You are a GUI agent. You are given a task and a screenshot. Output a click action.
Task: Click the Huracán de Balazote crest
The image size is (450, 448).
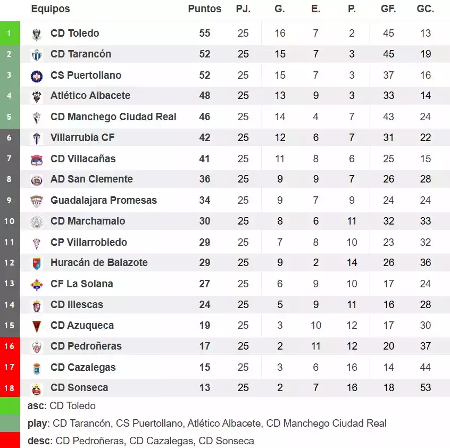[37, 263]
